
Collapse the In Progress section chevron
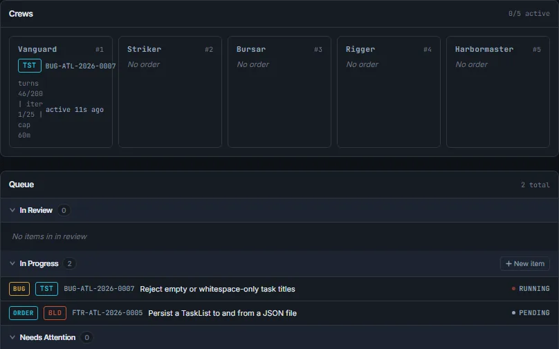[x=12, y=263]
